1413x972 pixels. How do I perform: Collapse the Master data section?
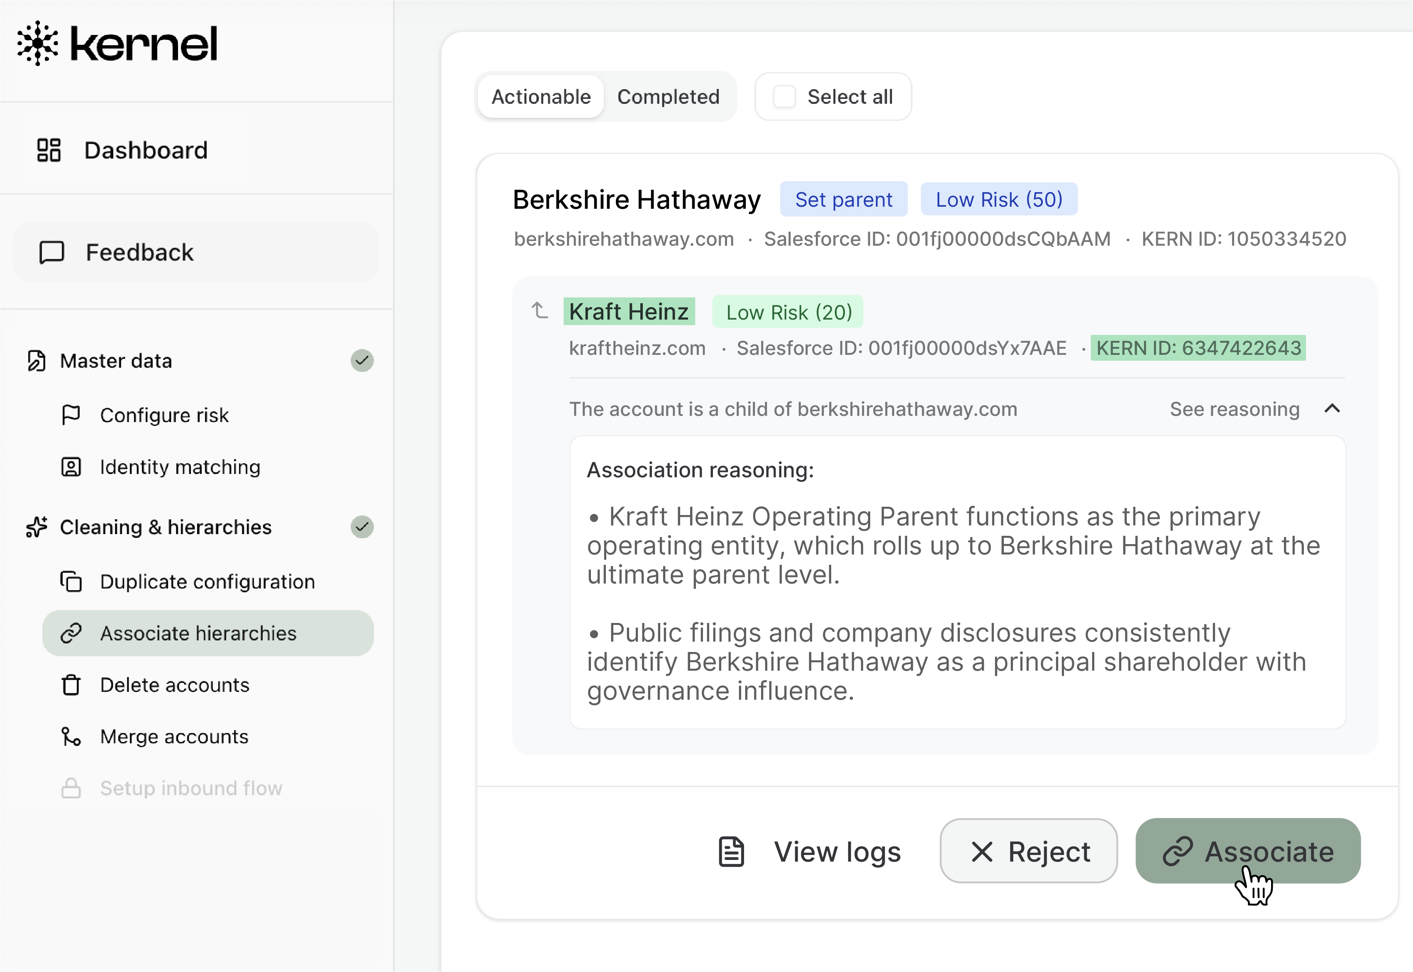point(116,361)
